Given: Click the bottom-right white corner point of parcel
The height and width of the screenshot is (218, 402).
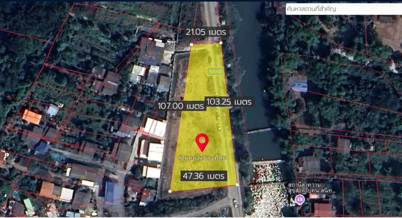Looking at the screenshot, I should click(238, 184).
